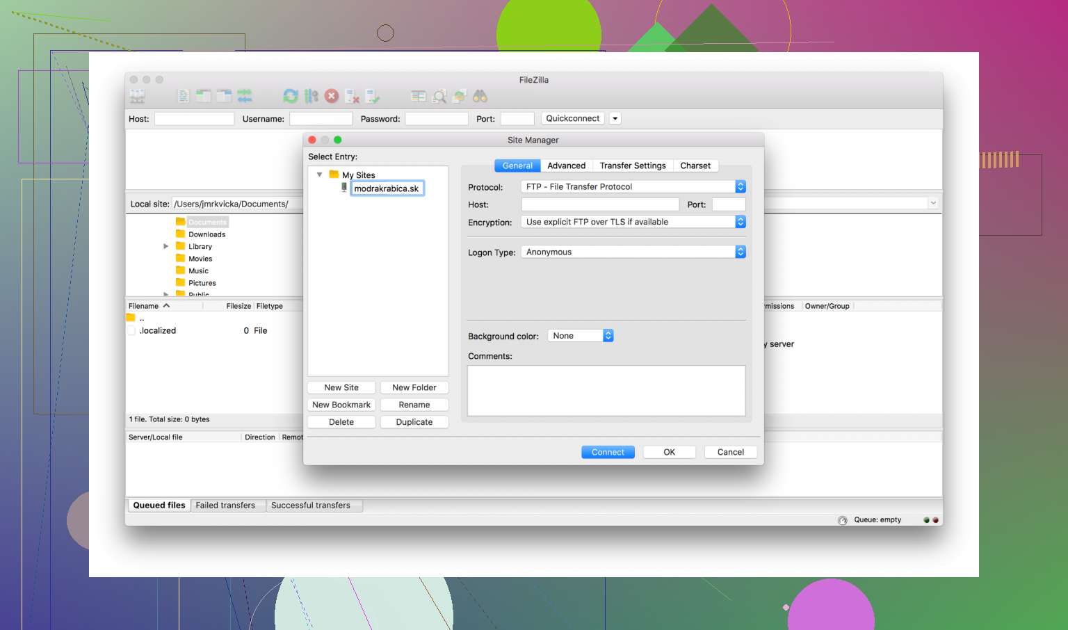This screenshot has height=630, width=1068.
Task: Search for files with the binoculars icon
Action: click(479, 95)
